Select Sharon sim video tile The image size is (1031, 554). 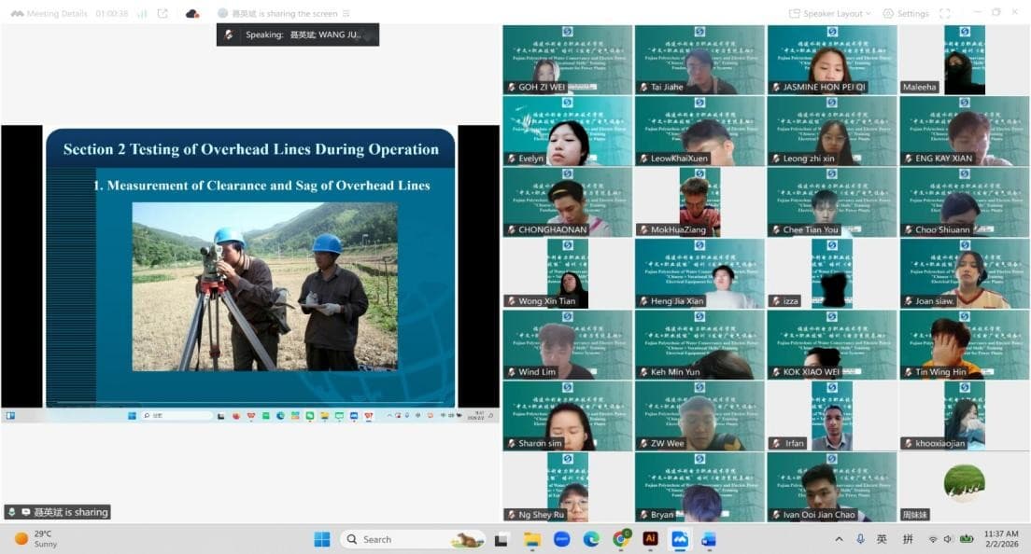click(568, 416)
